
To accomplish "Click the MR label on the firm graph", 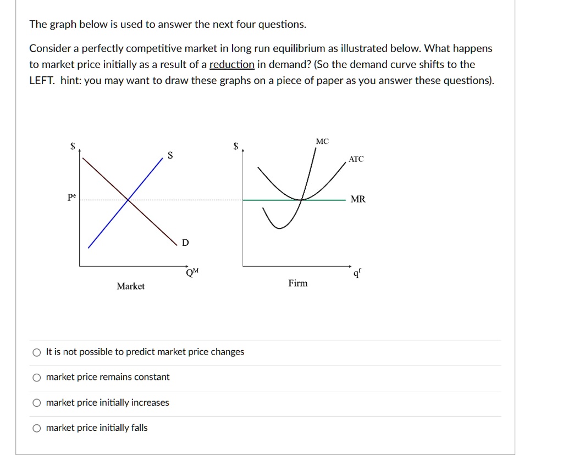I will click(357, 200).
